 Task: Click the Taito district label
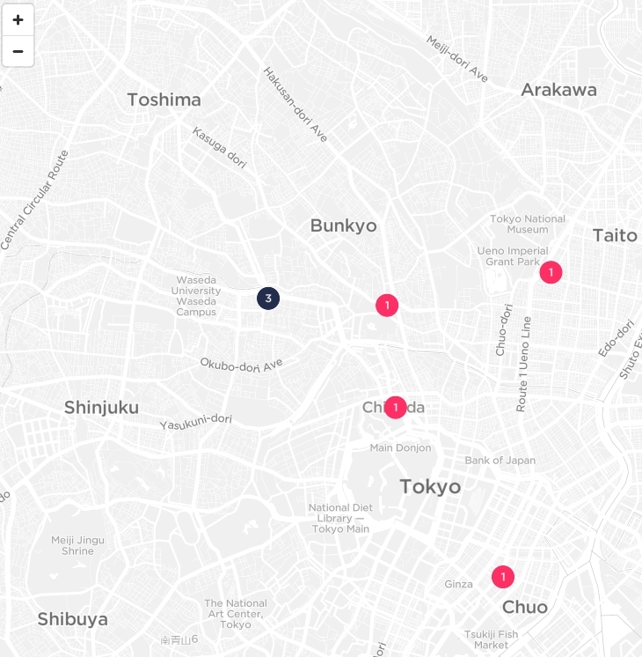pyautogui.click(x=615, y=235)
